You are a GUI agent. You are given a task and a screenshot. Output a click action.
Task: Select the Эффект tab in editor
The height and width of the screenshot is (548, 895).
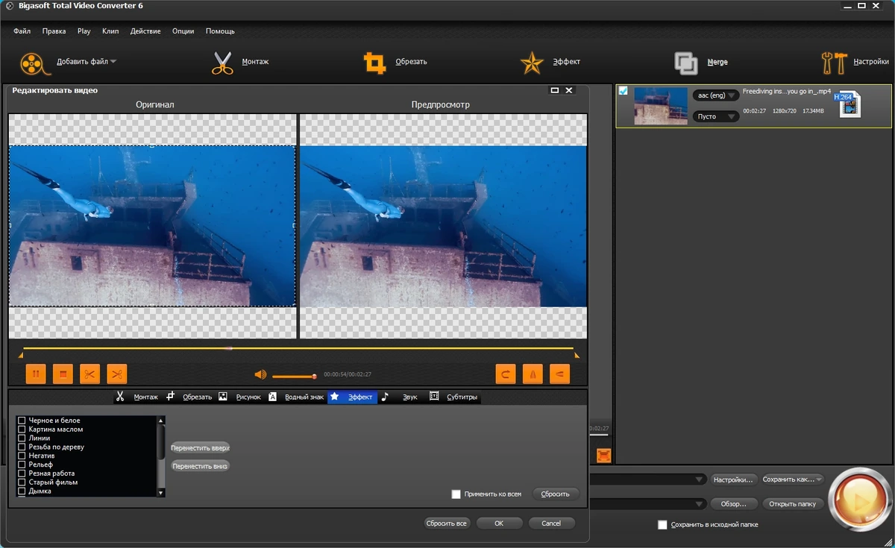(x=352, y=397)
